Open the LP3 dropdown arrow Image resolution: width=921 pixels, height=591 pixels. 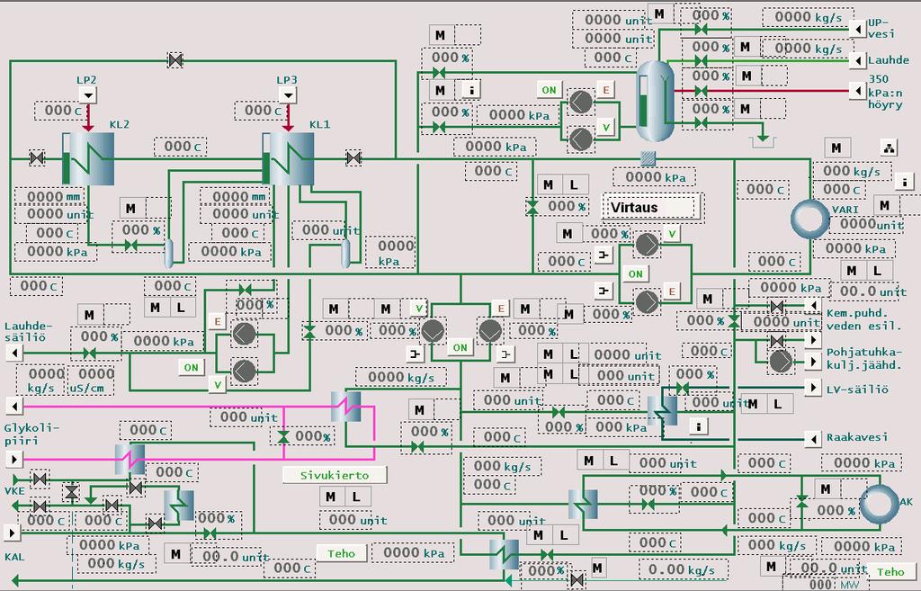point(287,95)
